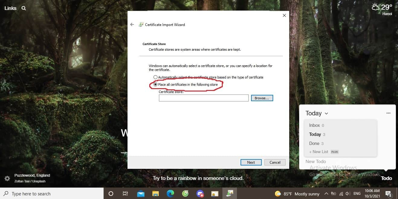
Task: Select automatic certificate store radio option
Action: (156, 77)
